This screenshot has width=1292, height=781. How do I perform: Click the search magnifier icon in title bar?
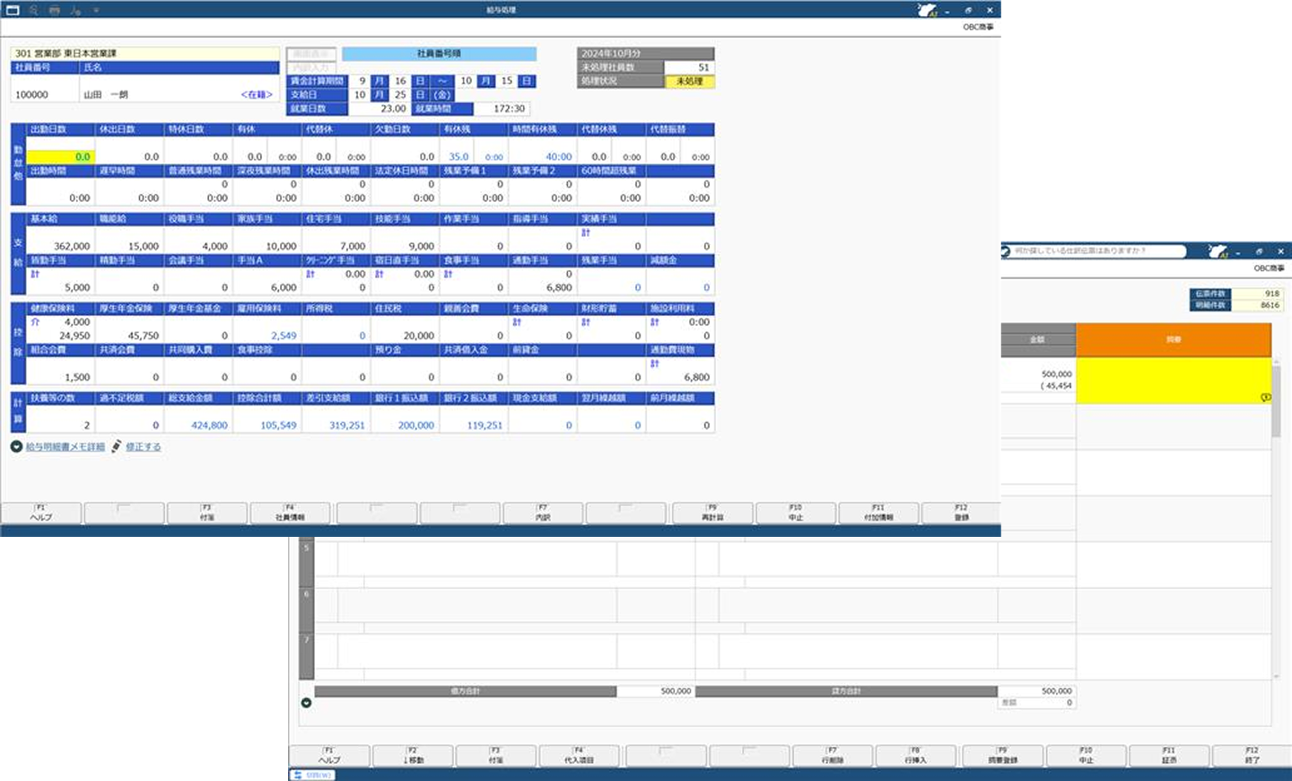(x=33, y=10)
